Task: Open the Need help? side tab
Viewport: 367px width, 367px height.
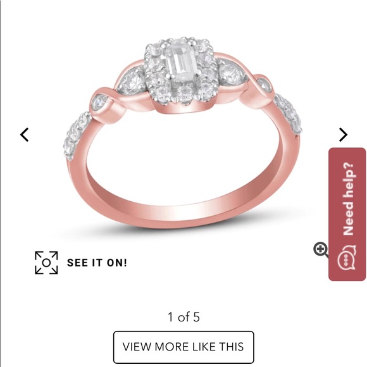Action: point(347,214)
